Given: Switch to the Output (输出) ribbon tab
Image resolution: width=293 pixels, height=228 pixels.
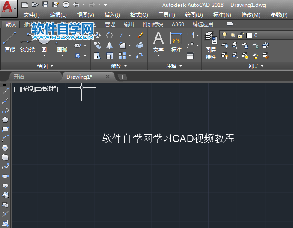Looking at the screenshot, I should pyautogui.click(x=129, y=24).
